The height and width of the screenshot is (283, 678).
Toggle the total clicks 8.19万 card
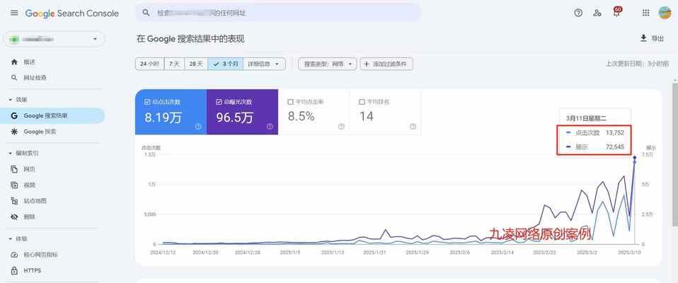pos(171,112)
